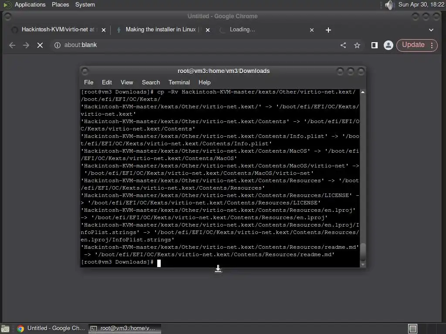
Task: Switch to Hackintosh-KVM/virtio-net tab
Action: (x=59, y=30)
